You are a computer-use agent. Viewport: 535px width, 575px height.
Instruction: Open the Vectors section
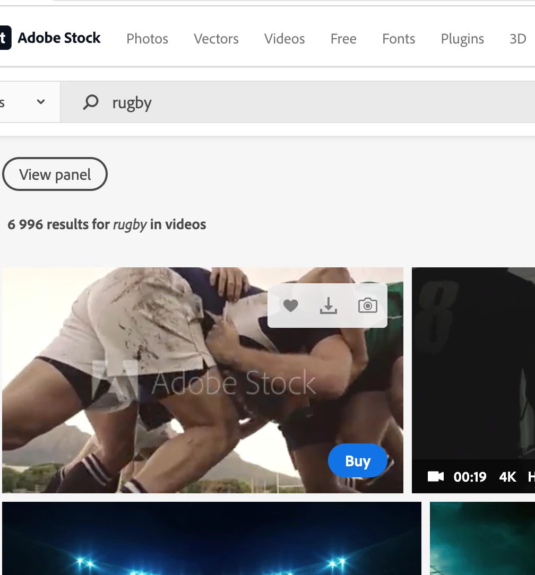click(216, 39)
